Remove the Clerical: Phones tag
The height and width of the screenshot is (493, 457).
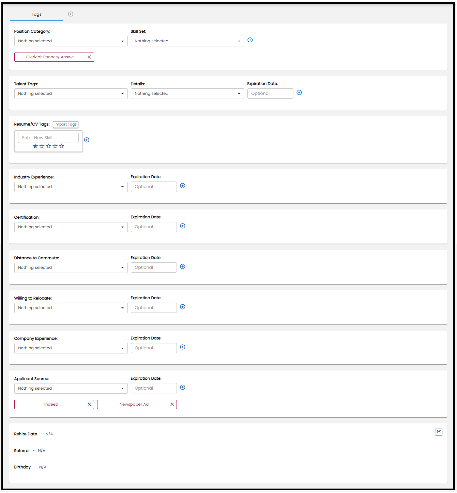pyautogui.click(x=89, y=57)
